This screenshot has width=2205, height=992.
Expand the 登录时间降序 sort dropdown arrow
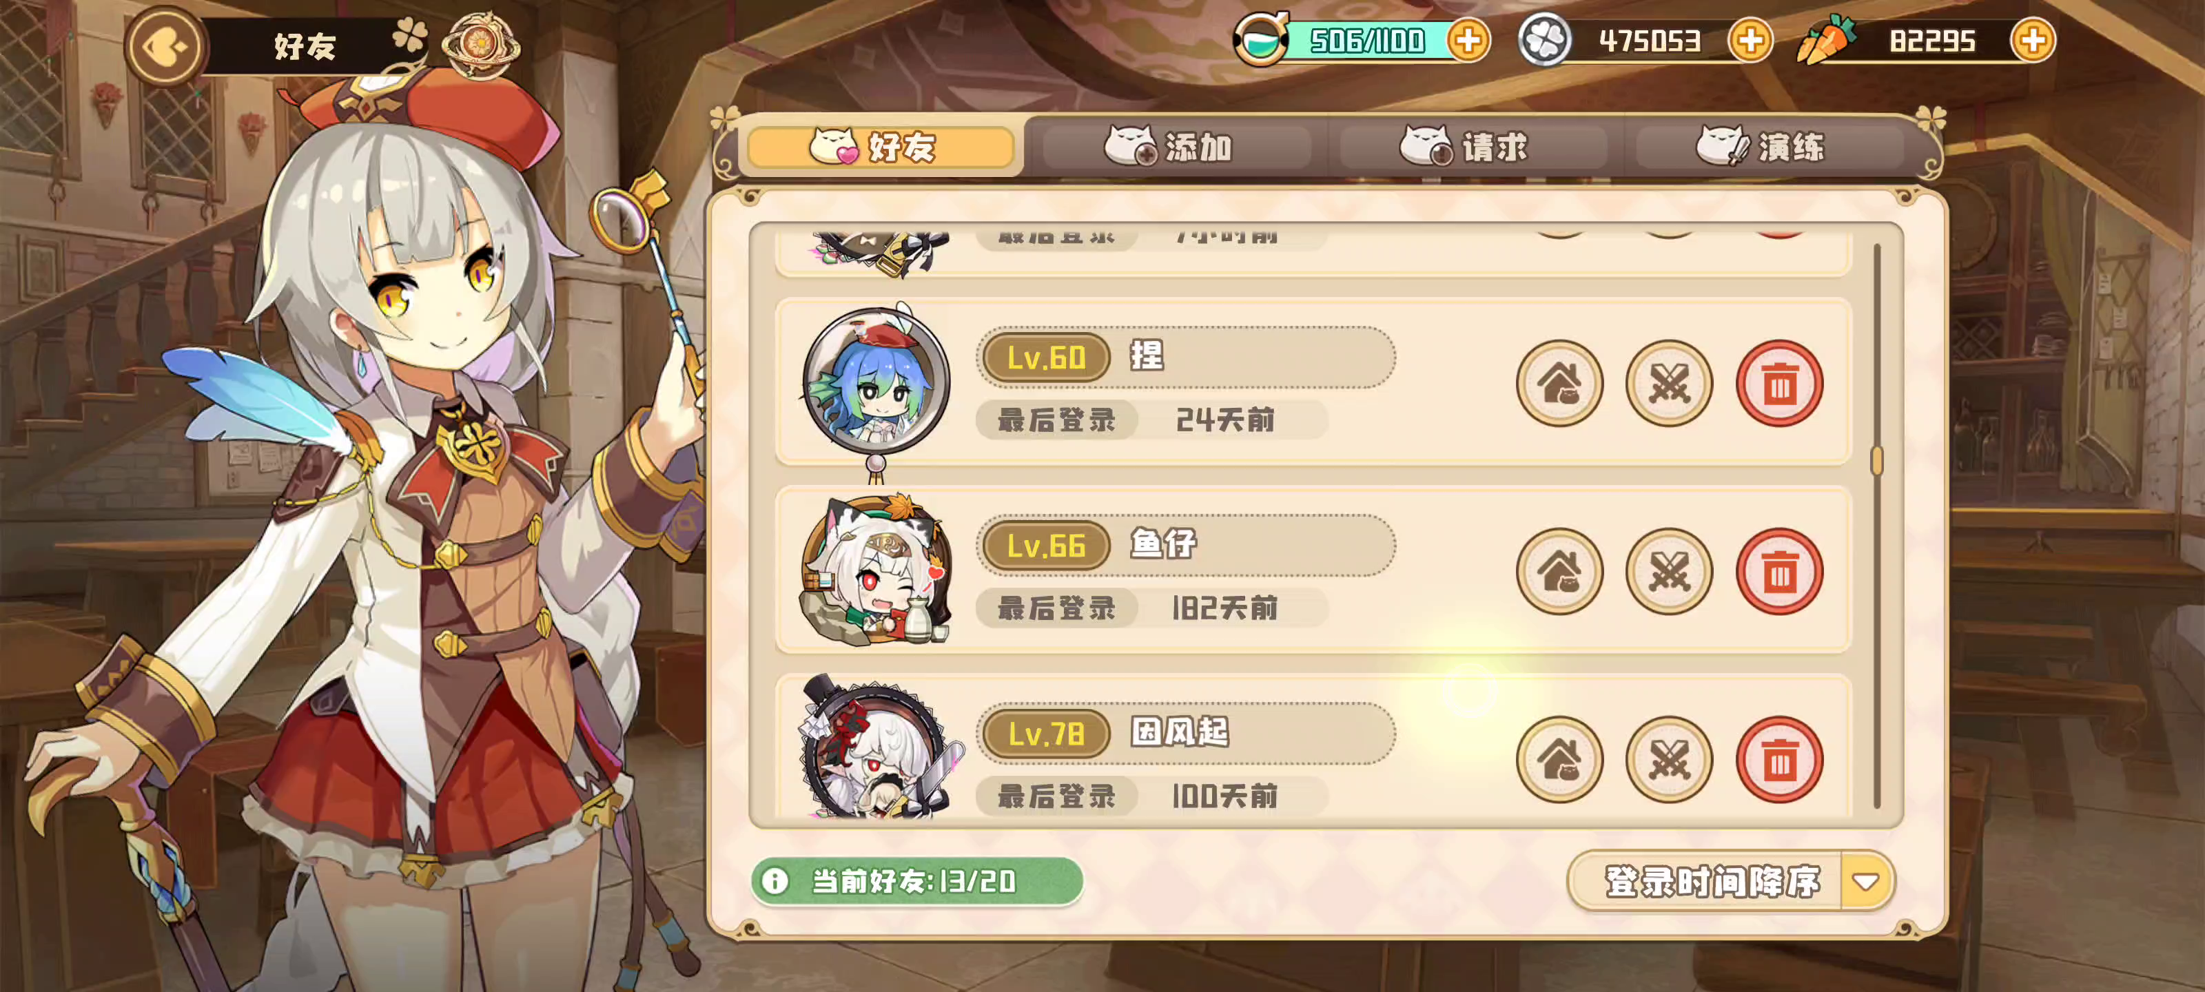(x=1865, y=880)
